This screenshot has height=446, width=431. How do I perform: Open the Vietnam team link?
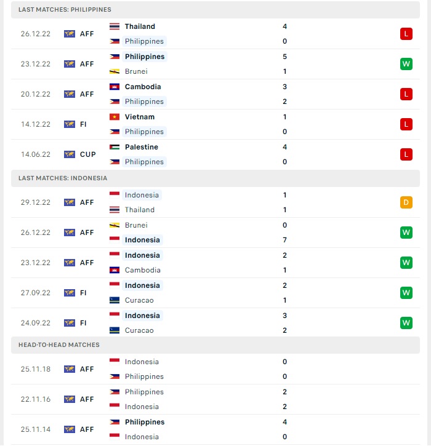click(x=140, y=117)
